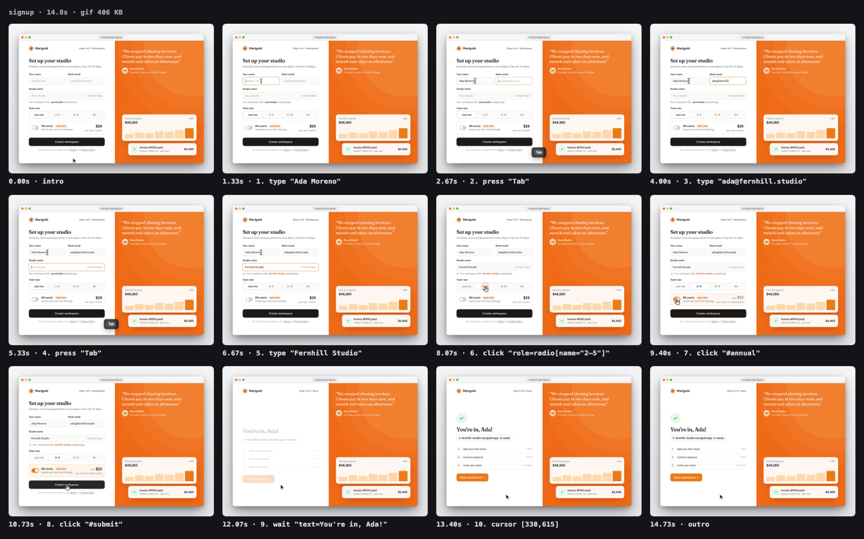The image size is (864, 539).
Task: Click the "signup · 14.8s · gif 406 KB" header
Action: pos(65,12)
